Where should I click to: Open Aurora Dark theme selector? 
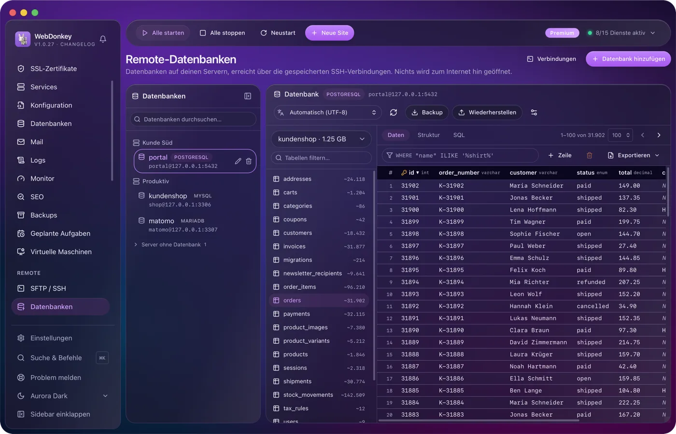(x=62, y=396)
